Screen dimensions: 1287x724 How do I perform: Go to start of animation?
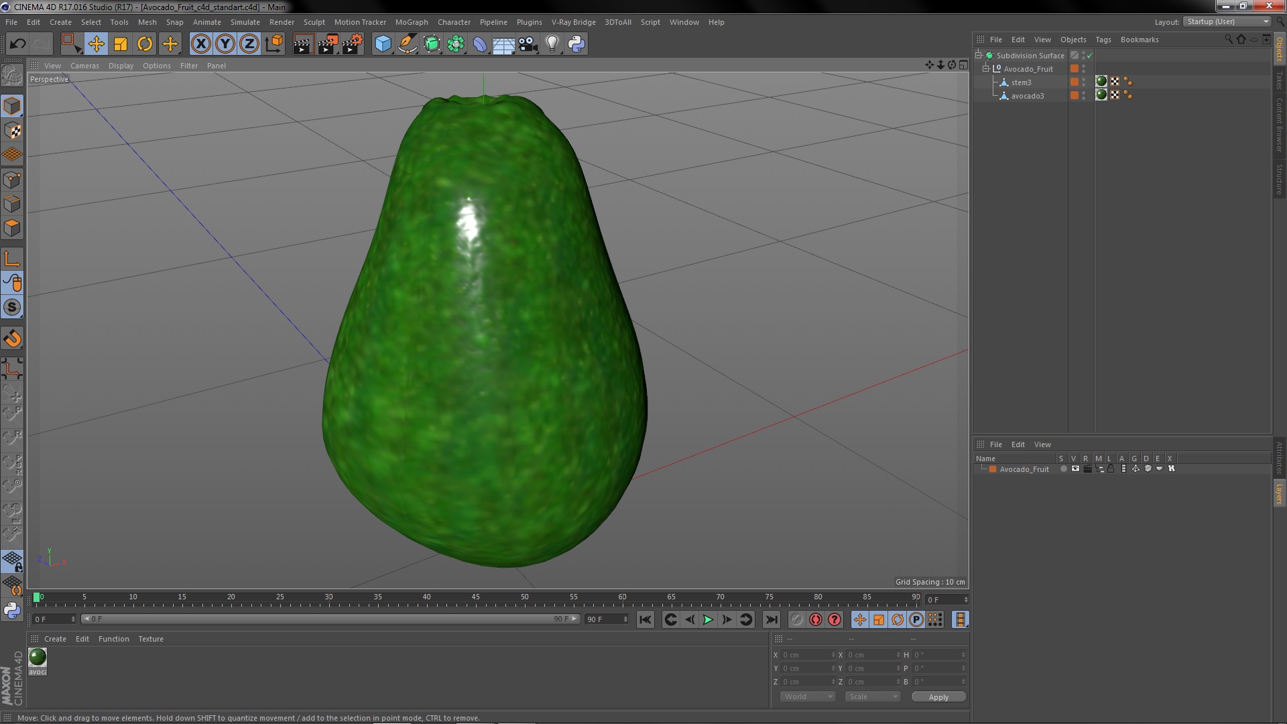point(645,620)
